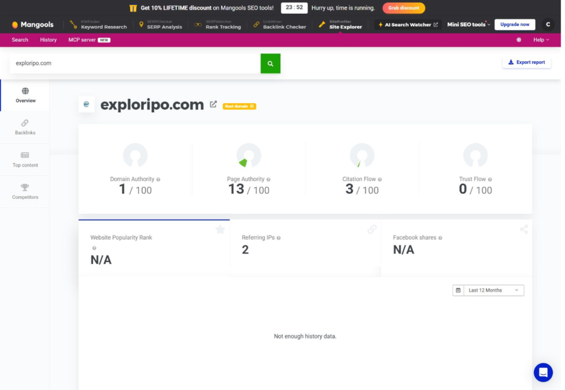The image size is (565, 390).
Task: Expand Mini SEO tools dropdown
Action: click(468, 24)
